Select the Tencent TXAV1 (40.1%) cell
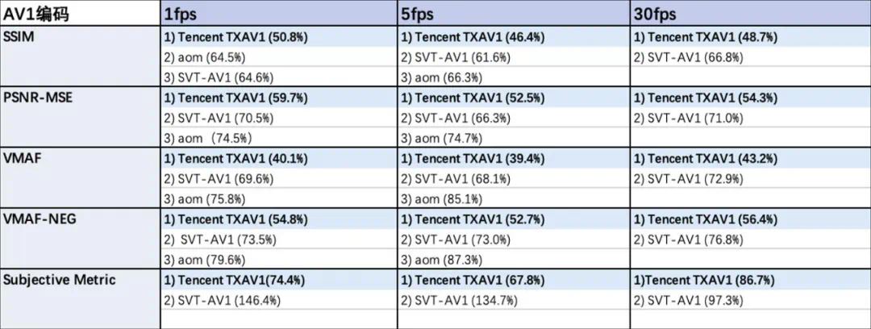 tap(235, 159)
